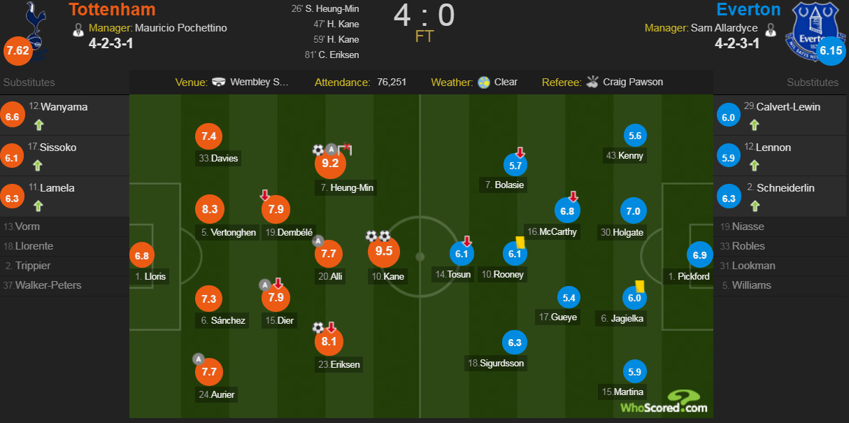This screenshot has width=849, height=423.
Task: Click the assist badge next to Aurier
Action: pos(198,359)
